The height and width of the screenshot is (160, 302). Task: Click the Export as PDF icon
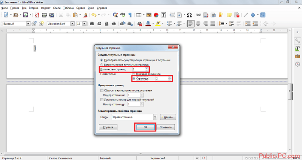pos(37,15)
